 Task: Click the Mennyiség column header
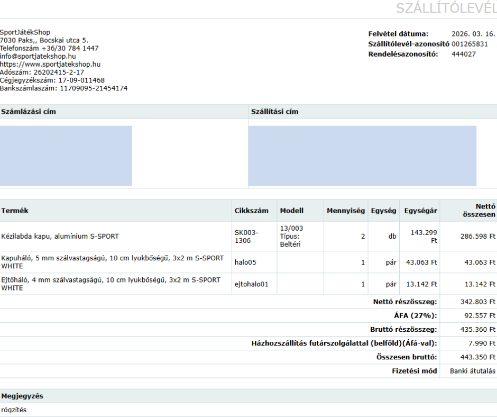[x=345, y=211]
